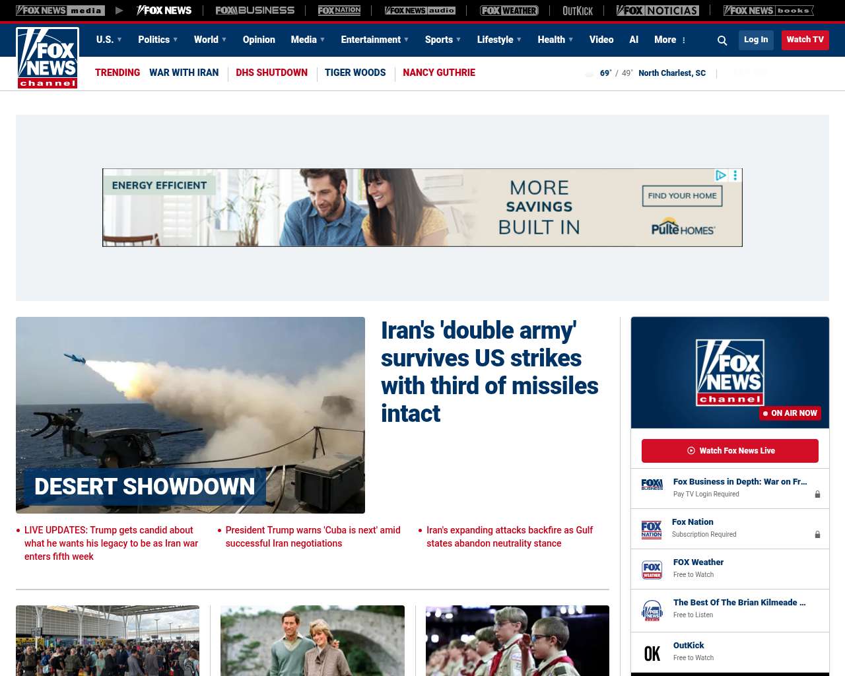The height and width of the screenshot is (676, 845).
Task: Open the Opinion section
Action: (259, 40)
